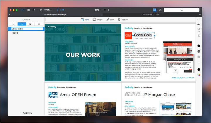Pick the topmost black color swatch
211x123 pixels.
[x=199, y=46]
